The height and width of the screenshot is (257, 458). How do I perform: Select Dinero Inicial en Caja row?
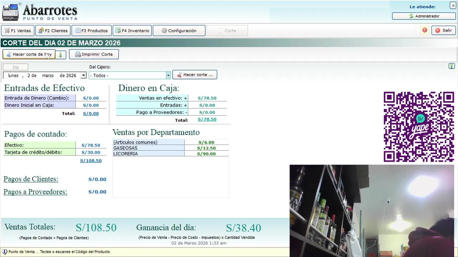point(55,105)
